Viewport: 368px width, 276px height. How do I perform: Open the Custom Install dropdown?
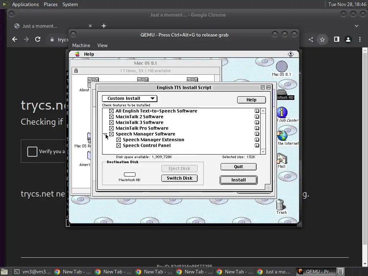[x=129, y=98]
